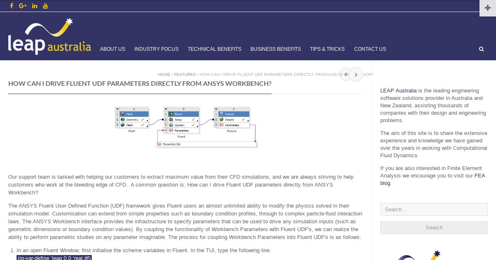This screenshot has width=496, height=260.
Task: Open the Google Plus social icon
Action: click(x=23, y=6)
